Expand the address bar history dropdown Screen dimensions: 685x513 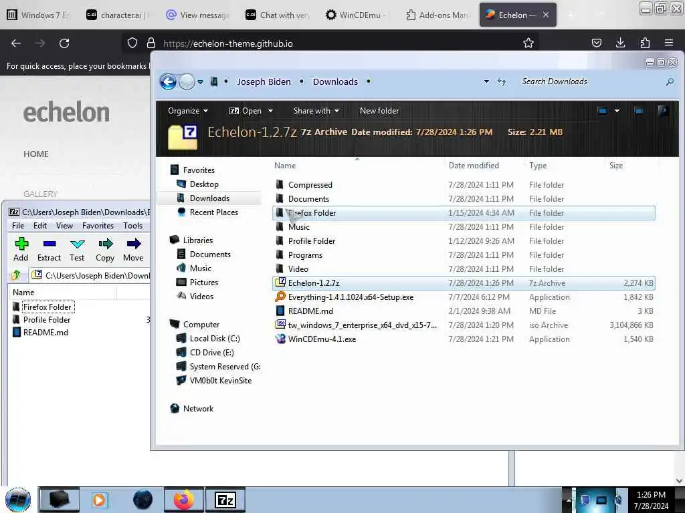click(486, 81)
